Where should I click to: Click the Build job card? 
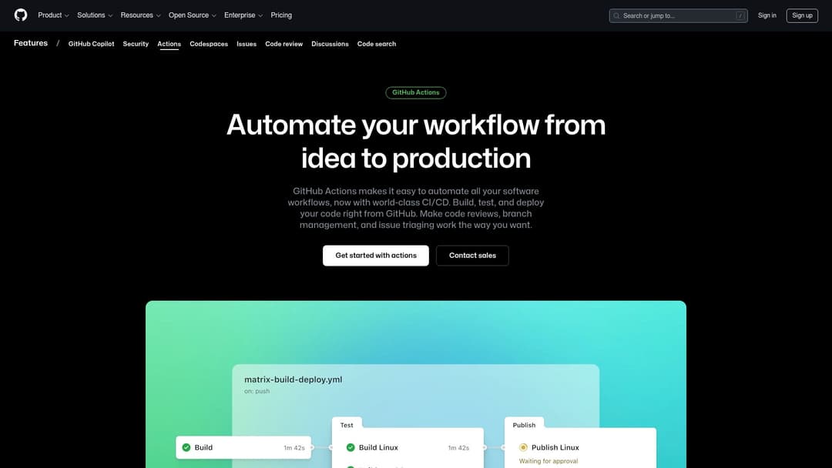pyautogui.click(x=243, y=447)
